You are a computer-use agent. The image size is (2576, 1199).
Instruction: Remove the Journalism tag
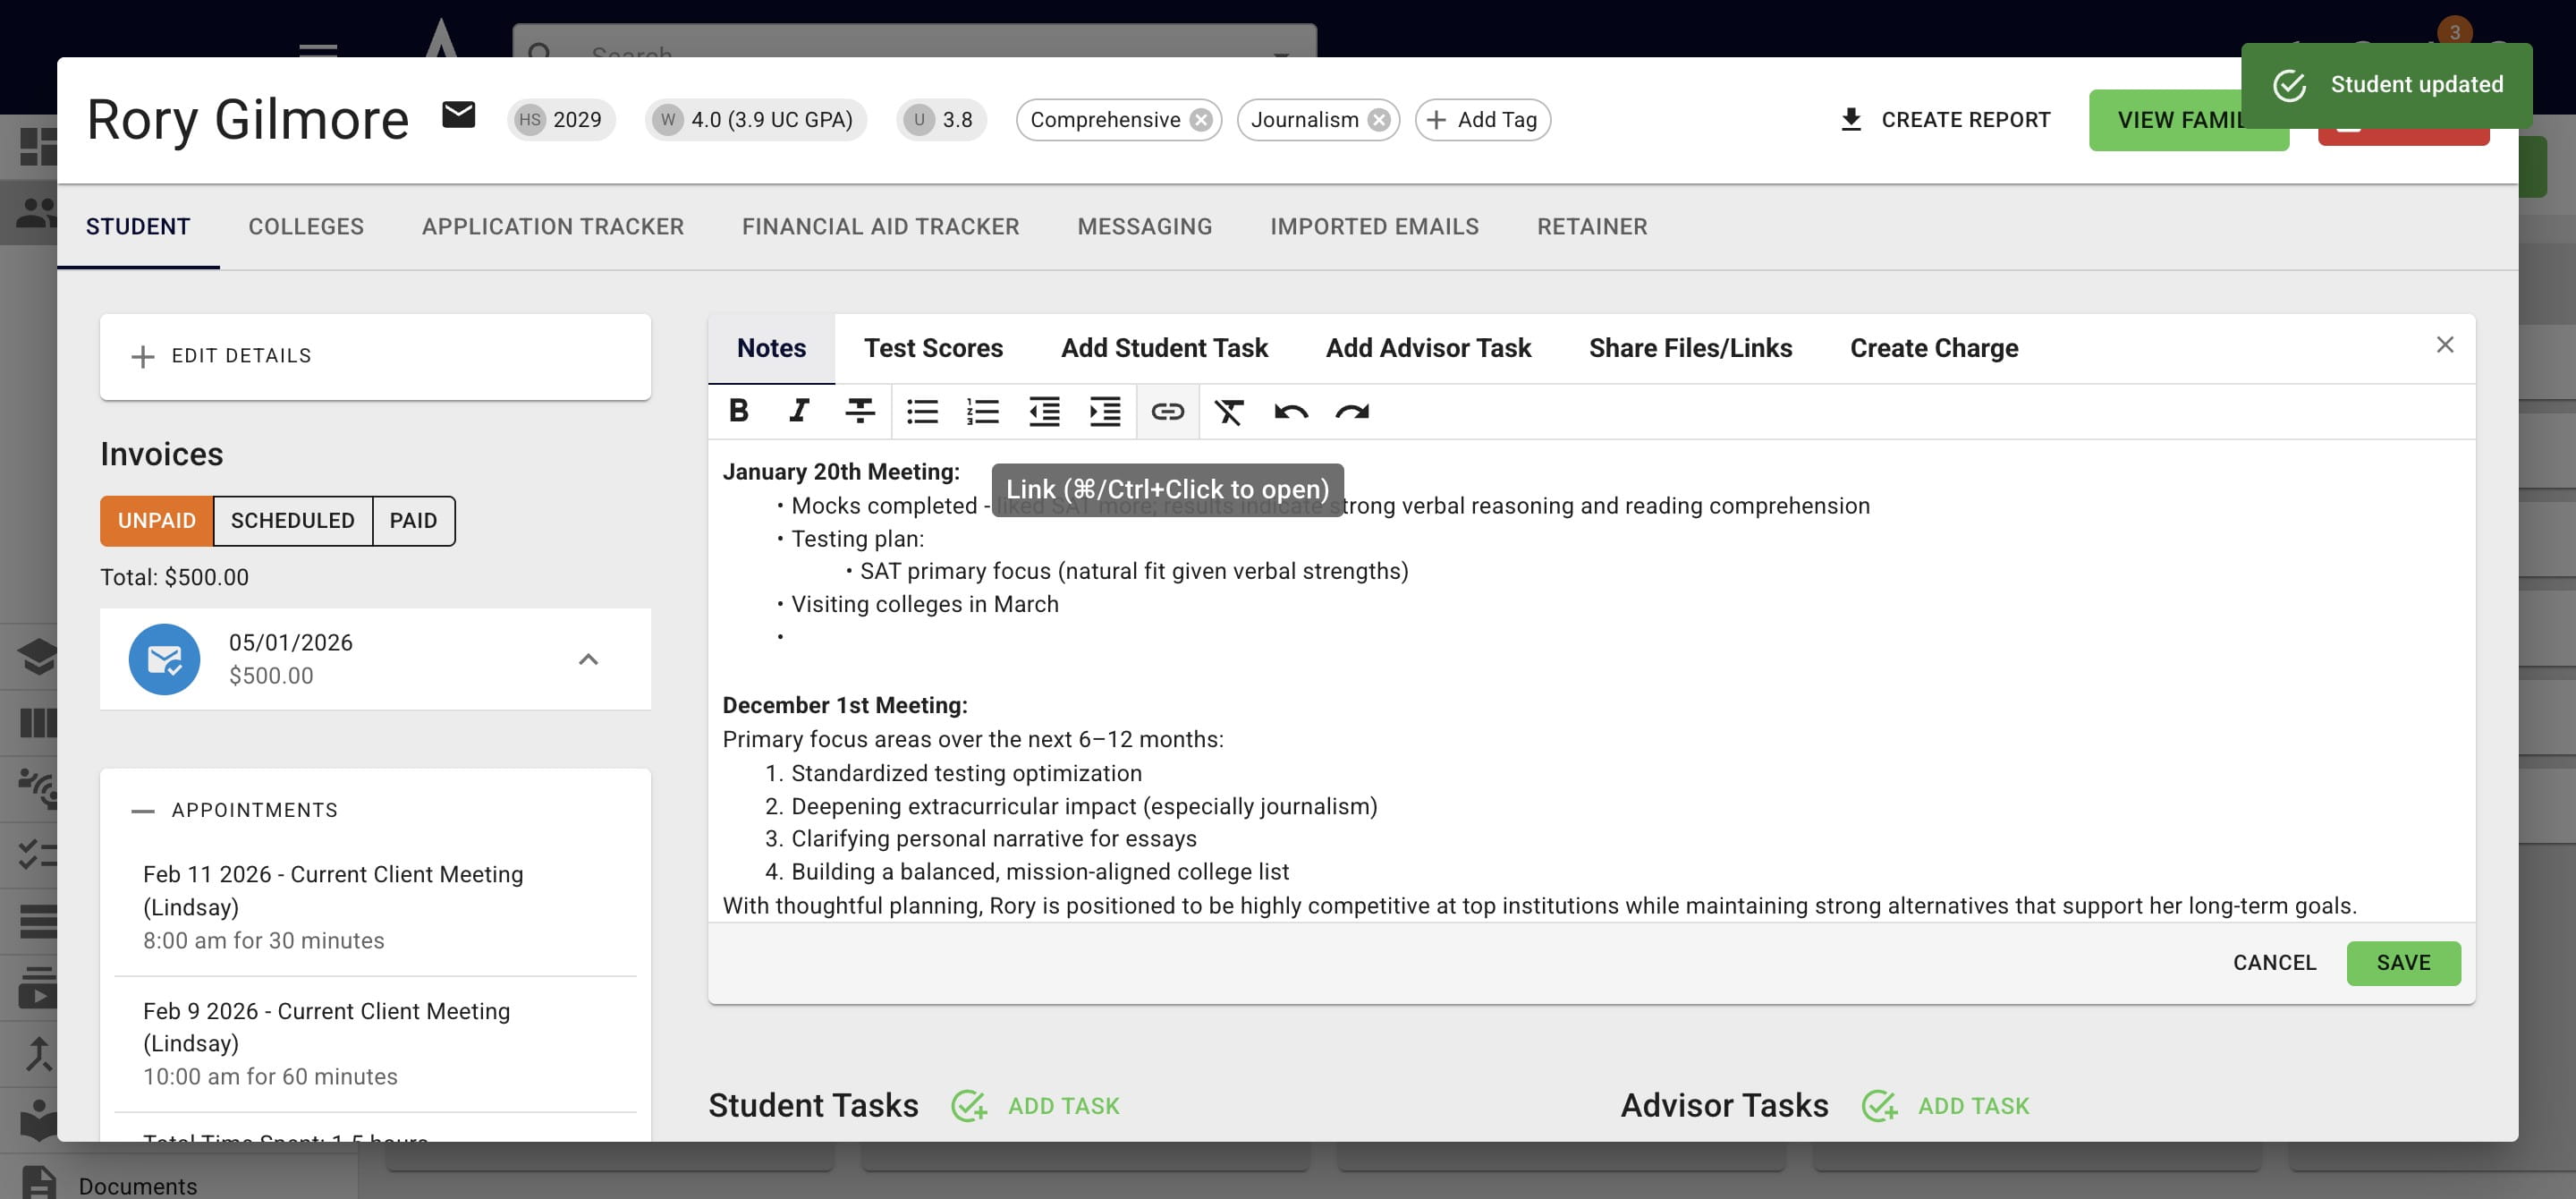pos(1379,120)
